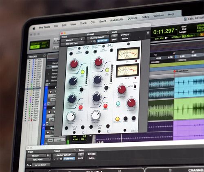Click channel A BLEND knob

[72, 99]
